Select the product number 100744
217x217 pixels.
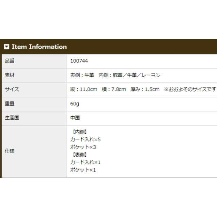[79, 61]
